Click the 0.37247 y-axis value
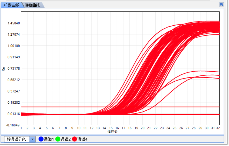 point(14,91)
